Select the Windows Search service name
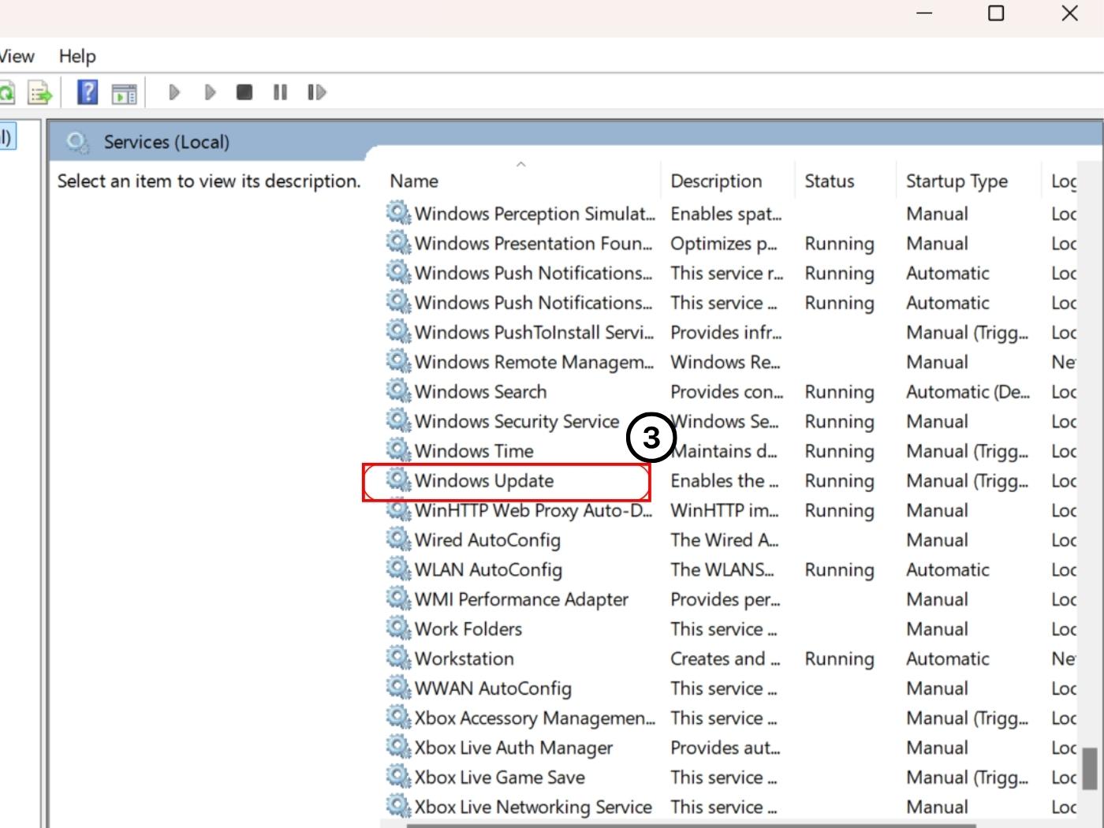The width and height of the screenshot is (1104, 828). [x=480, y=392]
